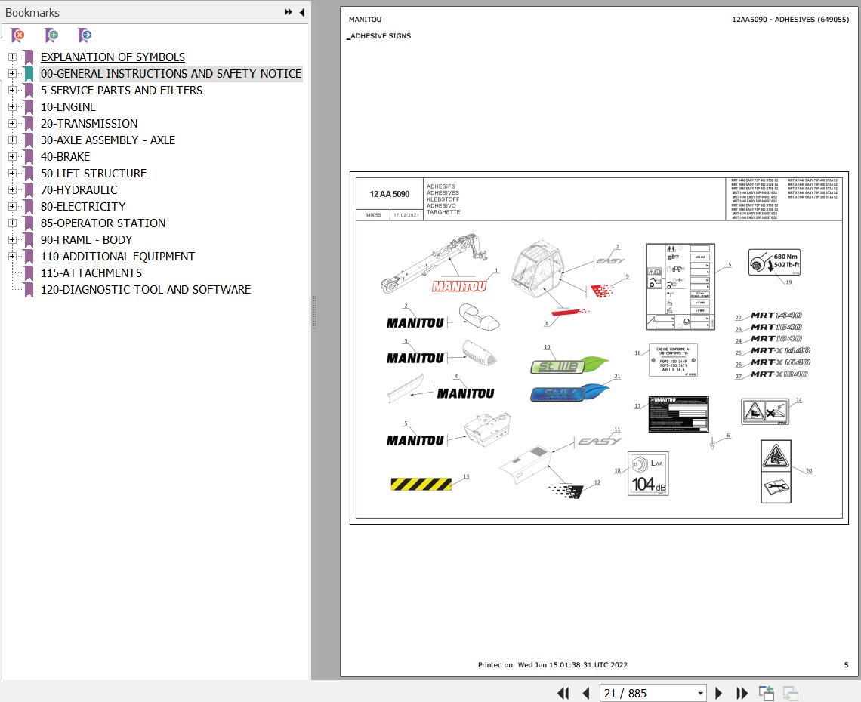The image size is (861, 702).
Task: Jump to the first page icon
Action: click(x=563, y=693)
